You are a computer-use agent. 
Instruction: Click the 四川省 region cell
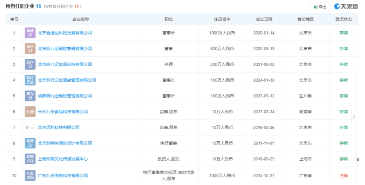pos(305,96)
